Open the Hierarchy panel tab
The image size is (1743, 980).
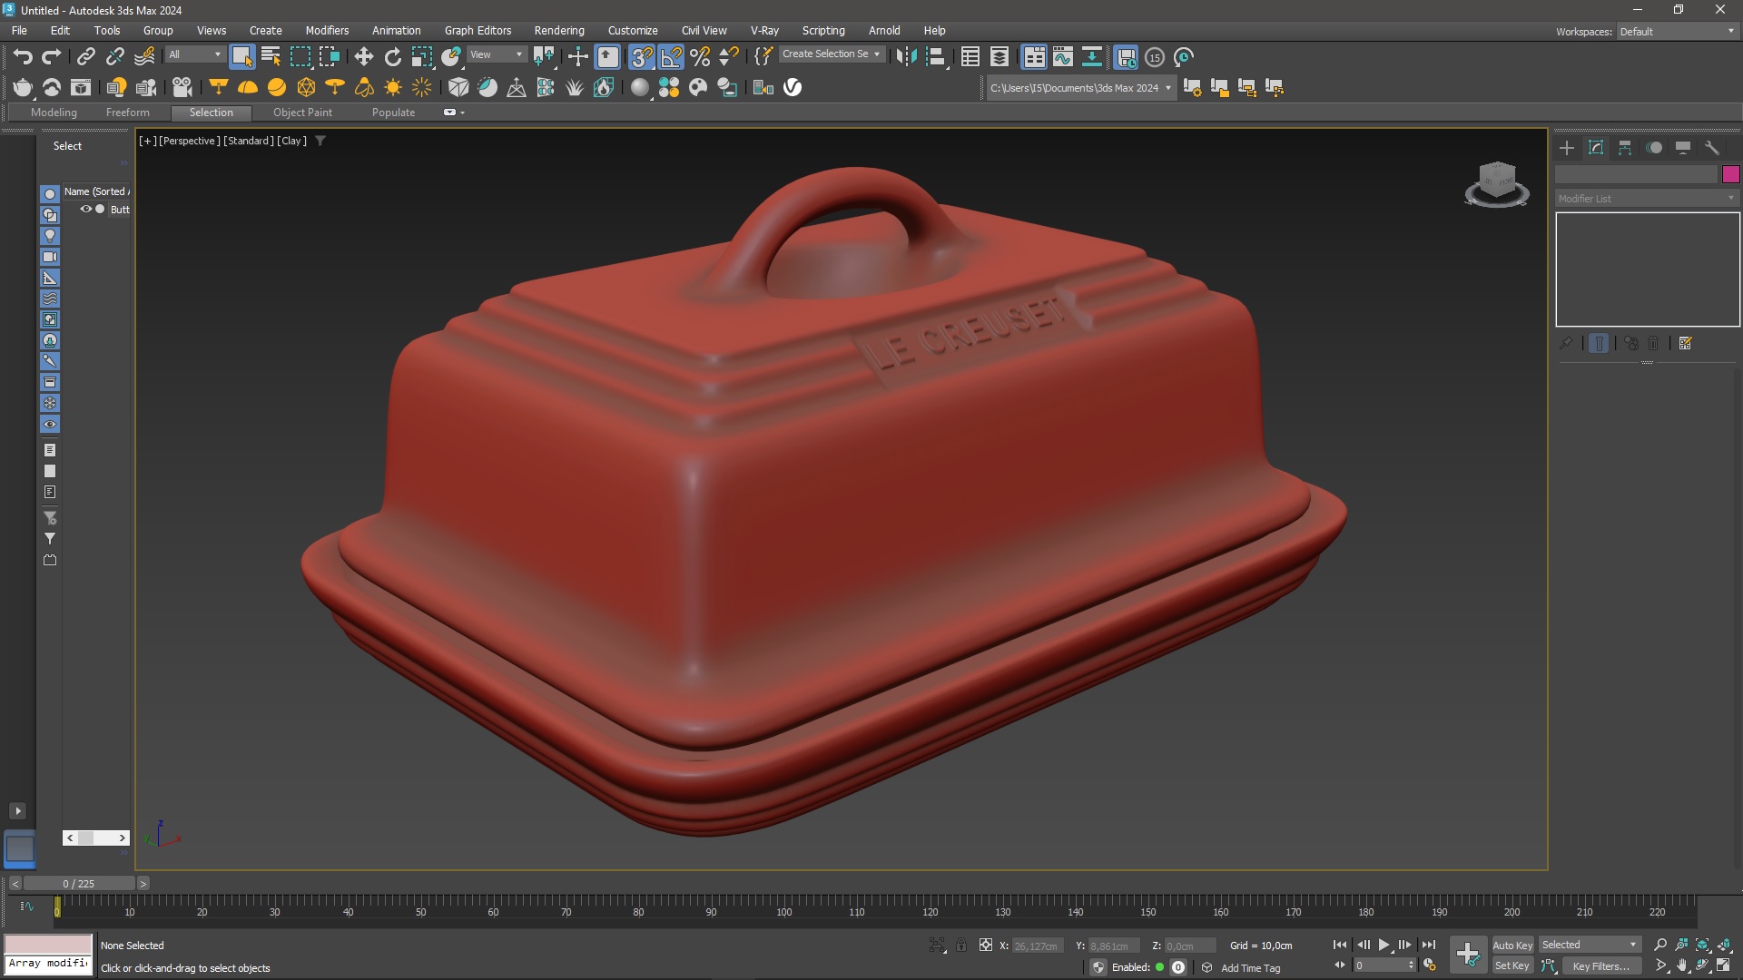1625,148
